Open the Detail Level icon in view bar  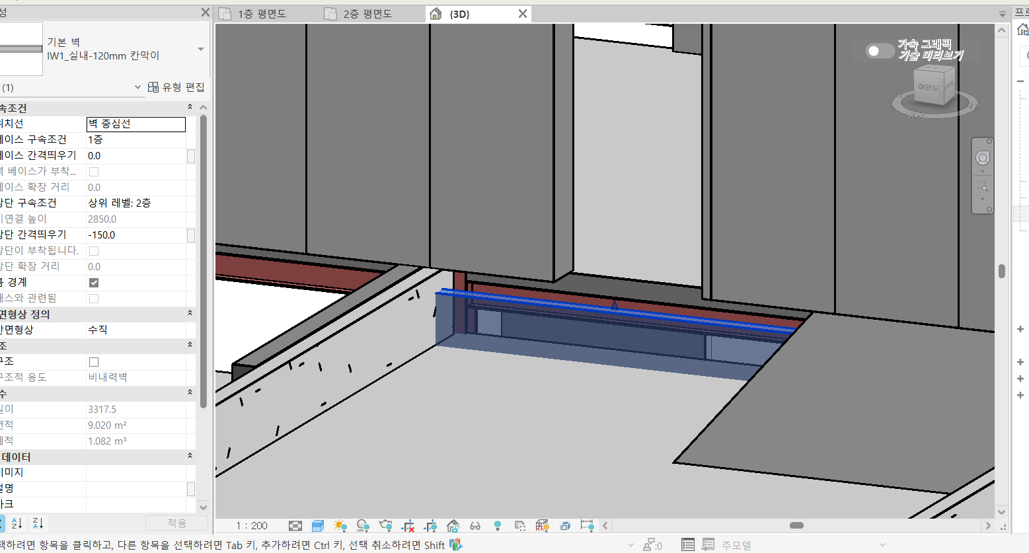point(295,526)
